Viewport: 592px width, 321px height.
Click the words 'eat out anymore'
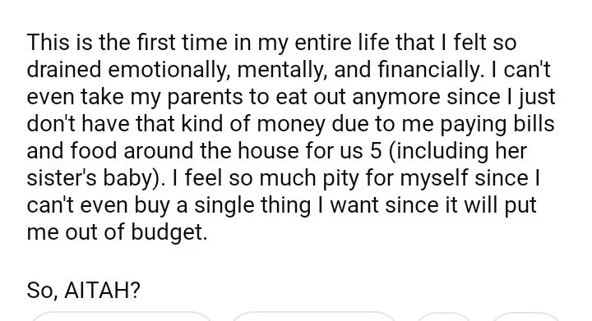(358, 97)
